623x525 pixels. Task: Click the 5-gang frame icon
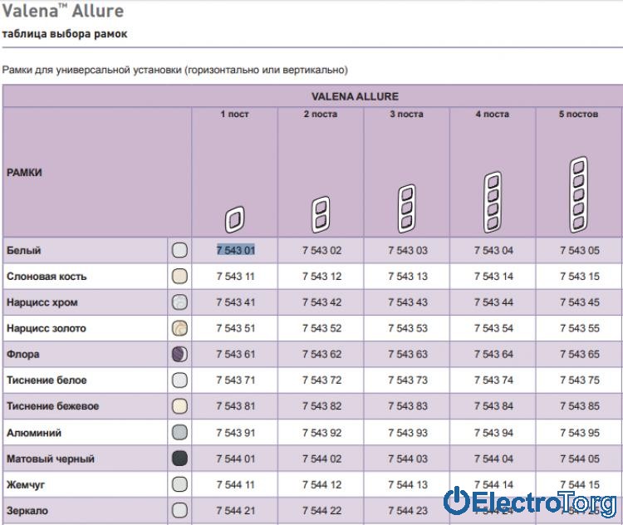[579, 195]
